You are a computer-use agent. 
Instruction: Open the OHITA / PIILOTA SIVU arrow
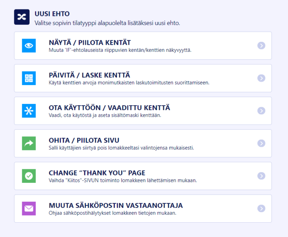click(261, 143)
